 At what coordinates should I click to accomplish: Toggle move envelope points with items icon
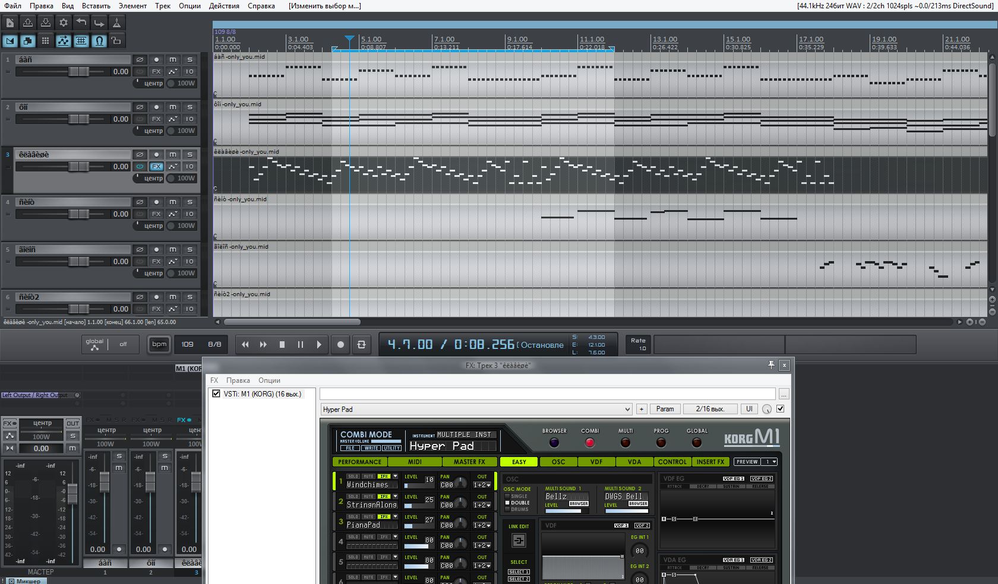click(x=64, y=41)
